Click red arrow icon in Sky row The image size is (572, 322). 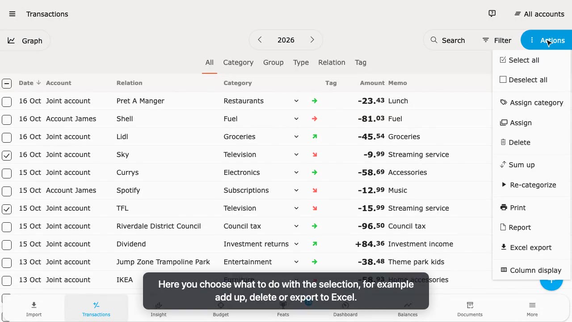click(x=315, y=155)
